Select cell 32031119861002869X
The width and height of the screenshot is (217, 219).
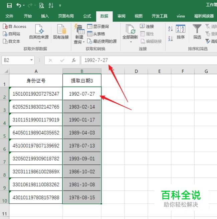pos(36,172)
